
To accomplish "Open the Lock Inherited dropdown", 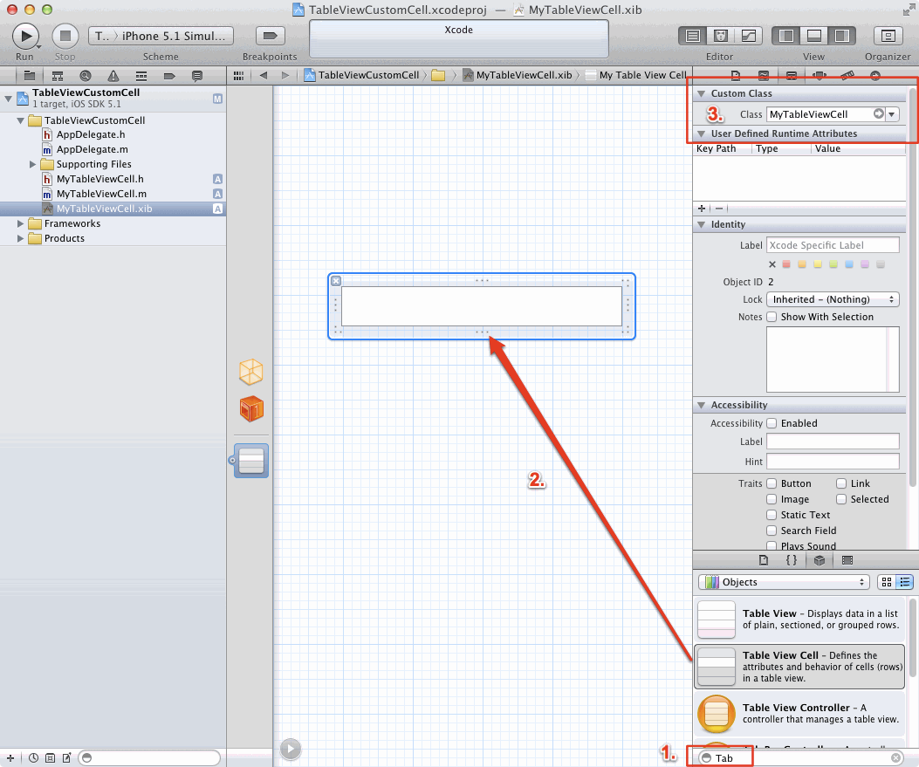I will click(x=832, y=299).
